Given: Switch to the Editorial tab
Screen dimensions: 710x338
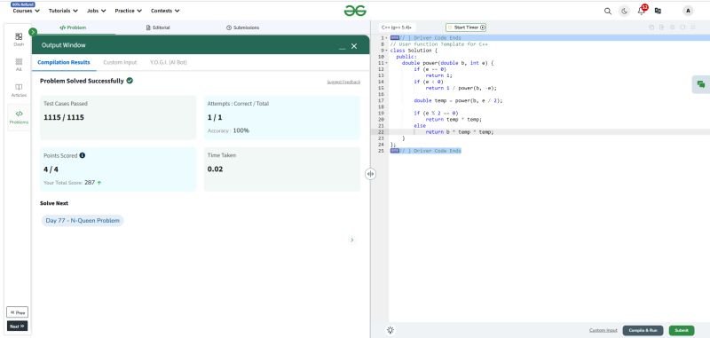Looking at the screenshot, I should 158,28.
